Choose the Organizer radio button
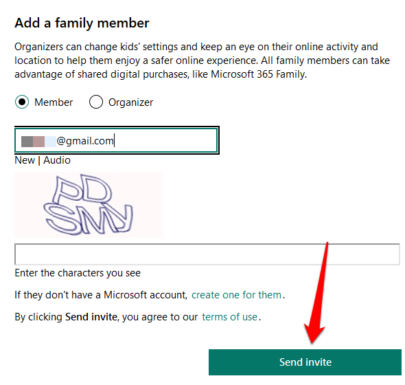Image resolution: width=405 pixels, height=385 pixels. coord(96,102)
